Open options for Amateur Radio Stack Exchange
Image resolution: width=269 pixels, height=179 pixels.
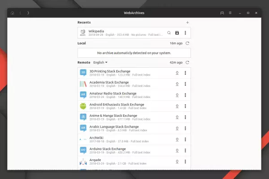pos(185,95)
